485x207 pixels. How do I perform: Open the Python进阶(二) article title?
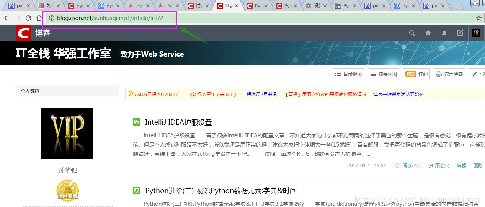(x=221, y=191)
